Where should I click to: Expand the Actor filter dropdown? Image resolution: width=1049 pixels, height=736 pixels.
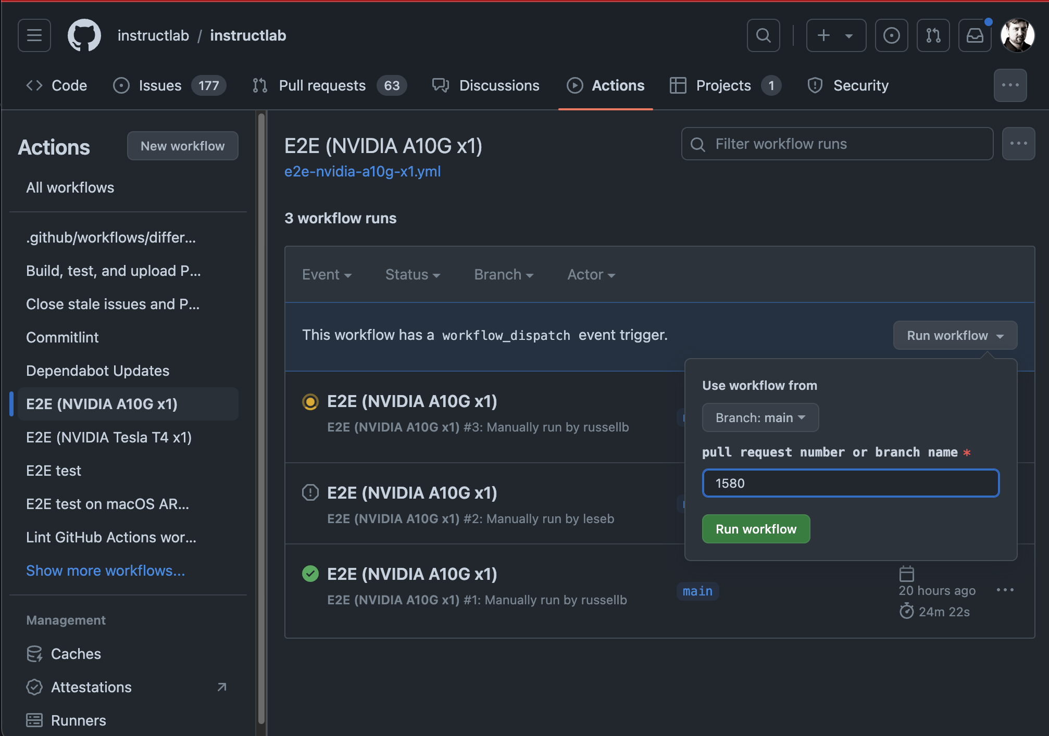pyautogui.click(x=592, y=274)
